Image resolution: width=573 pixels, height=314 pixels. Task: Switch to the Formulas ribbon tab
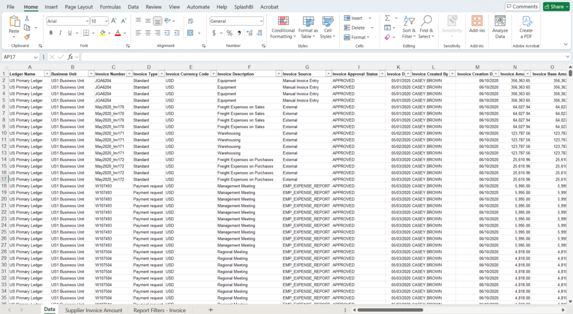click(110, 7)
